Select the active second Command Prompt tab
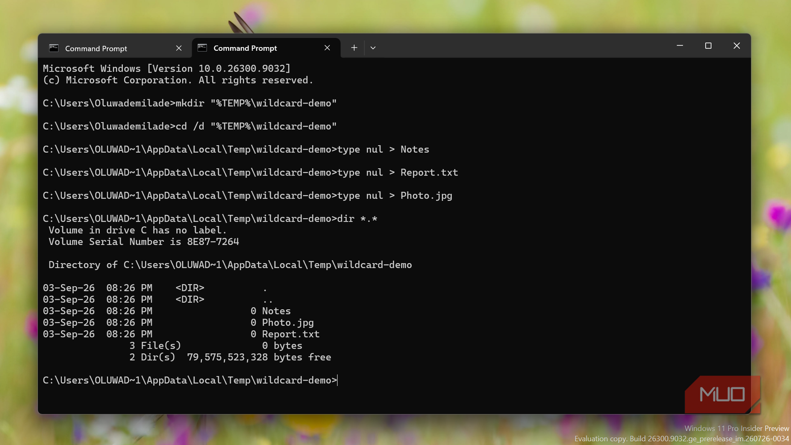 tap(266, 48)
